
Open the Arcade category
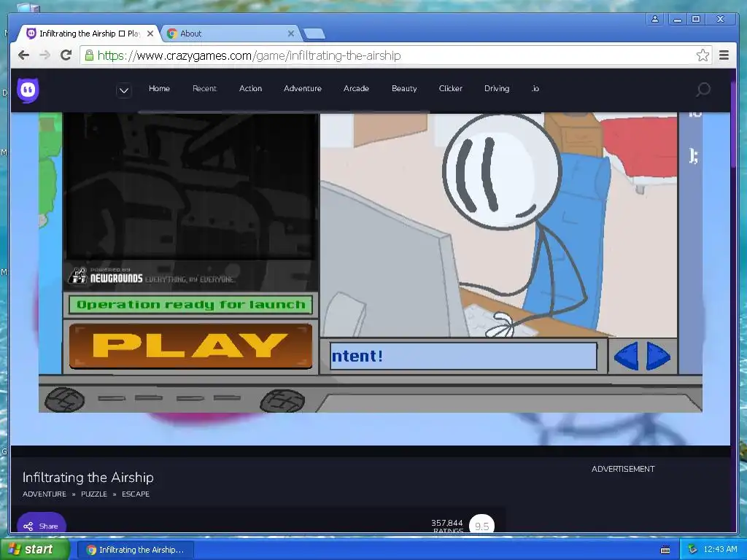pyautogui.click(x=356, y=88)
